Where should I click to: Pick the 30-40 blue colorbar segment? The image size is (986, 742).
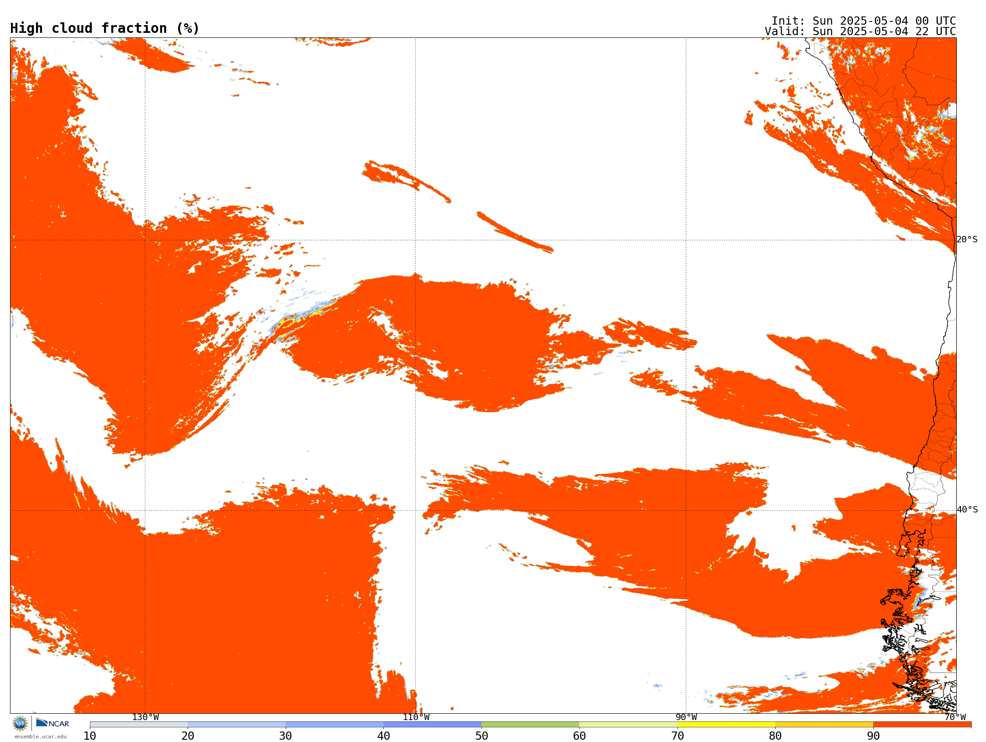pyautogui.click(x=335, y=725)
